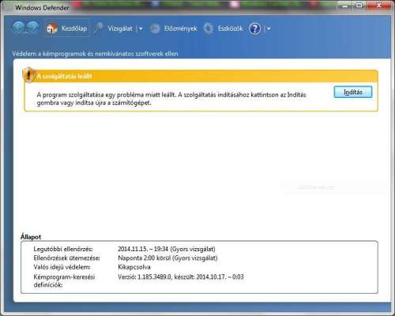Minimize the Windows Defender window

tap(345, 6)
